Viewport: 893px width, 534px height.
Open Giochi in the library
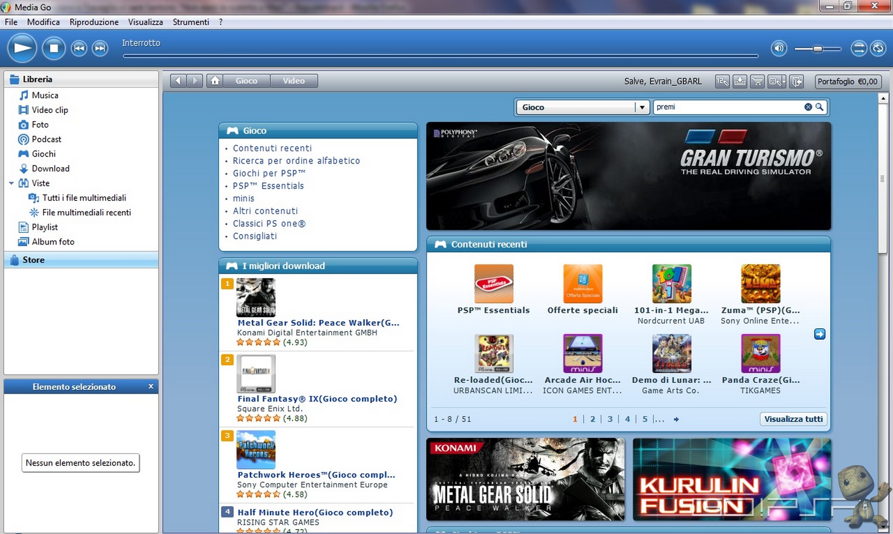coord(43,154)
